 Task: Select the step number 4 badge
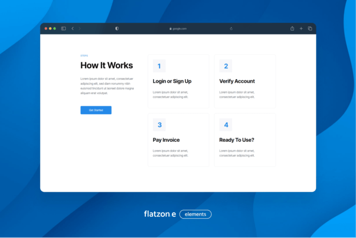(226, 125)
